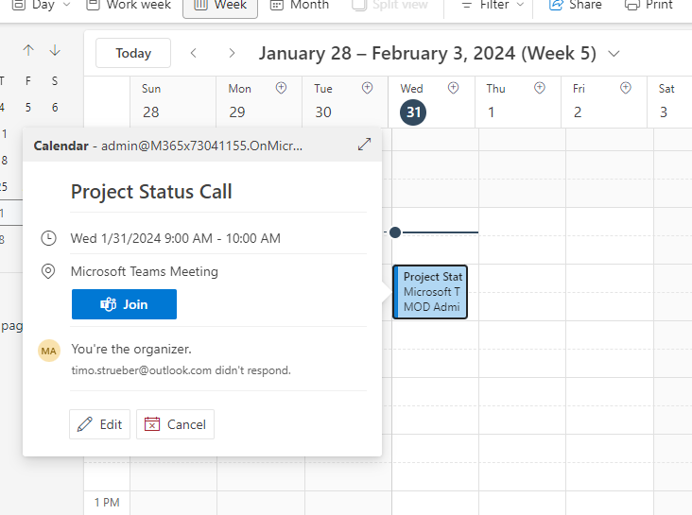Expand the date range picker chevron
692x515 pixels.
(x=615, y=53)
